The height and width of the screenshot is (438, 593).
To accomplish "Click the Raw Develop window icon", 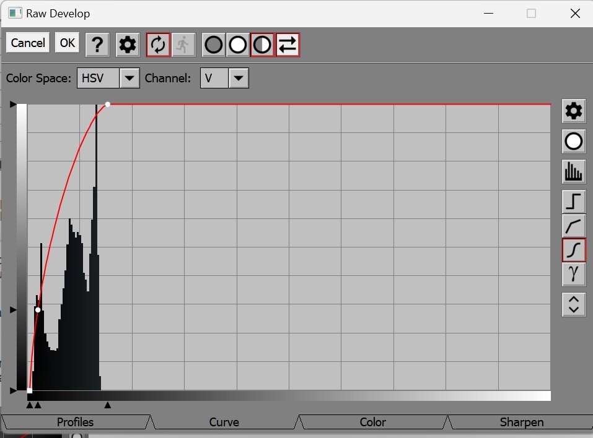I will point(15,13).
